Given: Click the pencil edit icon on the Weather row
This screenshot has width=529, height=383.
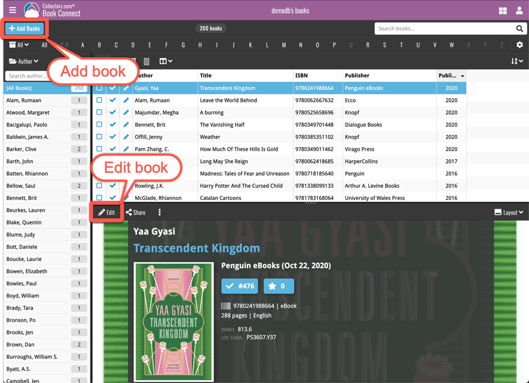Looking at the screenshot, I should pyautogui.click(x=126, y=136).
